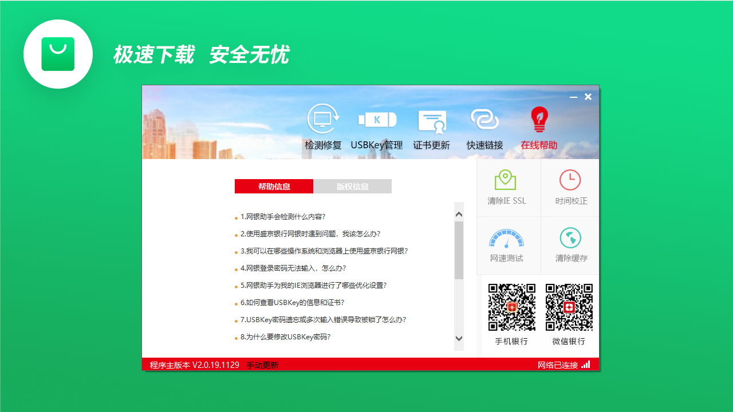Launch USBKey管理 from the toolbar
The image size is (733, 412).
[377, 127]
